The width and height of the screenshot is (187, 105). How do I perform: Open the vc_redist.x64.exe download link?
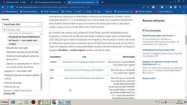pos(84,78)
